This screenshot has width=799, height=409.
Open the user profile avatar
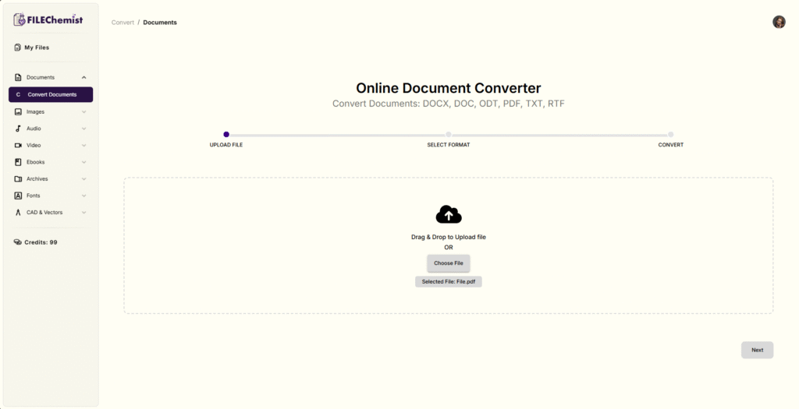(x=779, y=22)
